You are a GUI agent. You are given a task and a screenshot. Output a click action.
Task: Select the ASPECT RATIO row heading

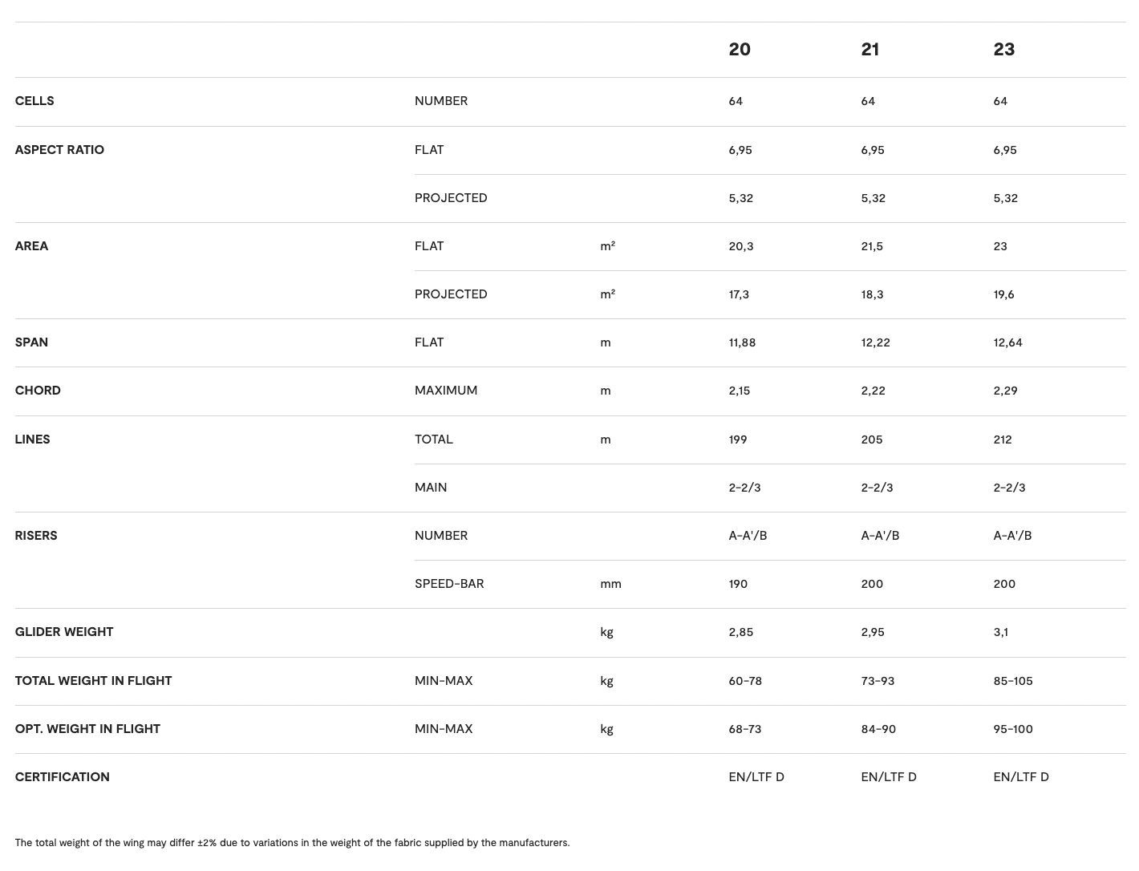click(59, 150)
